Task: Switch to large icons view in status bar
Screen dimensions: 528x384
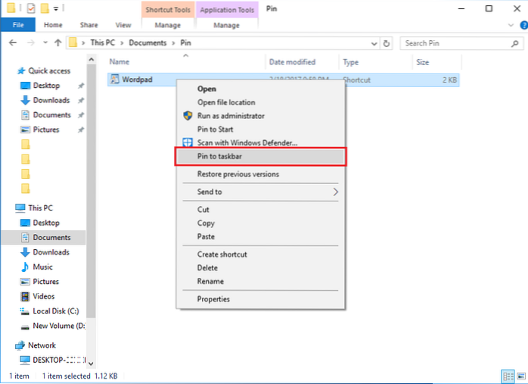Action: click(x=519, y=376)
